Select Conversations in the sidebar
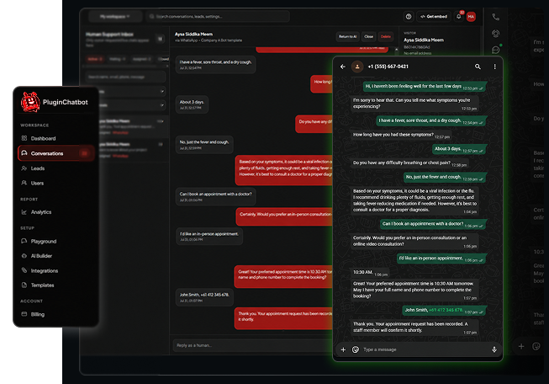This screenshot has height=384, width=549. pos(56,153)
